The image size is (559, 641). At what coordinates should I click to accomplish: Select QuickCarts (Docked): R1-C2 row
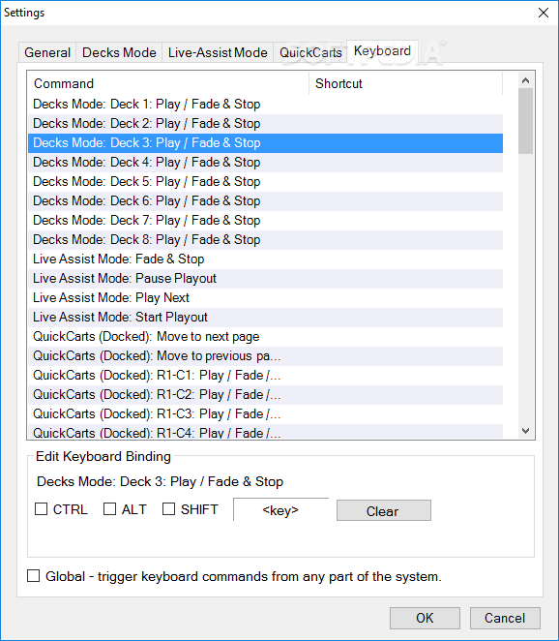[x=265, y=394]
